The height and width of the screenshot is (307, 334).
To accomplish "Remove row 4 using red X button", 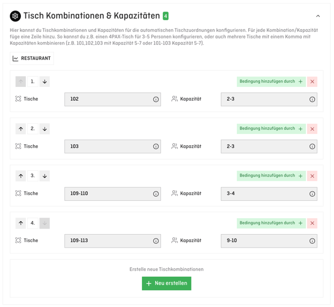I will [313, 223].
